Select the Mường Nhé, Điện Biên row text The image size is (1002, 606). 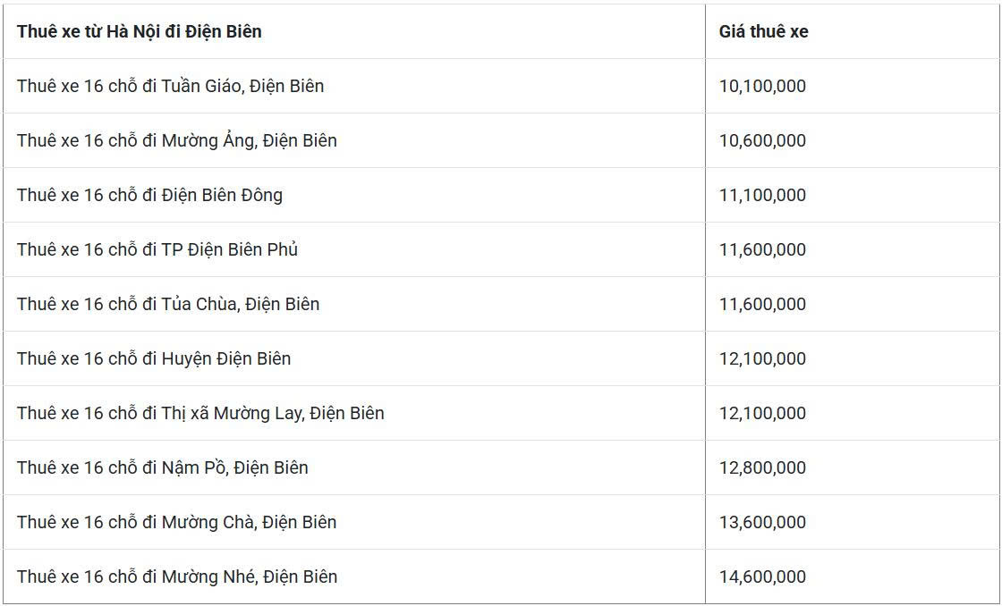point(176,577)
